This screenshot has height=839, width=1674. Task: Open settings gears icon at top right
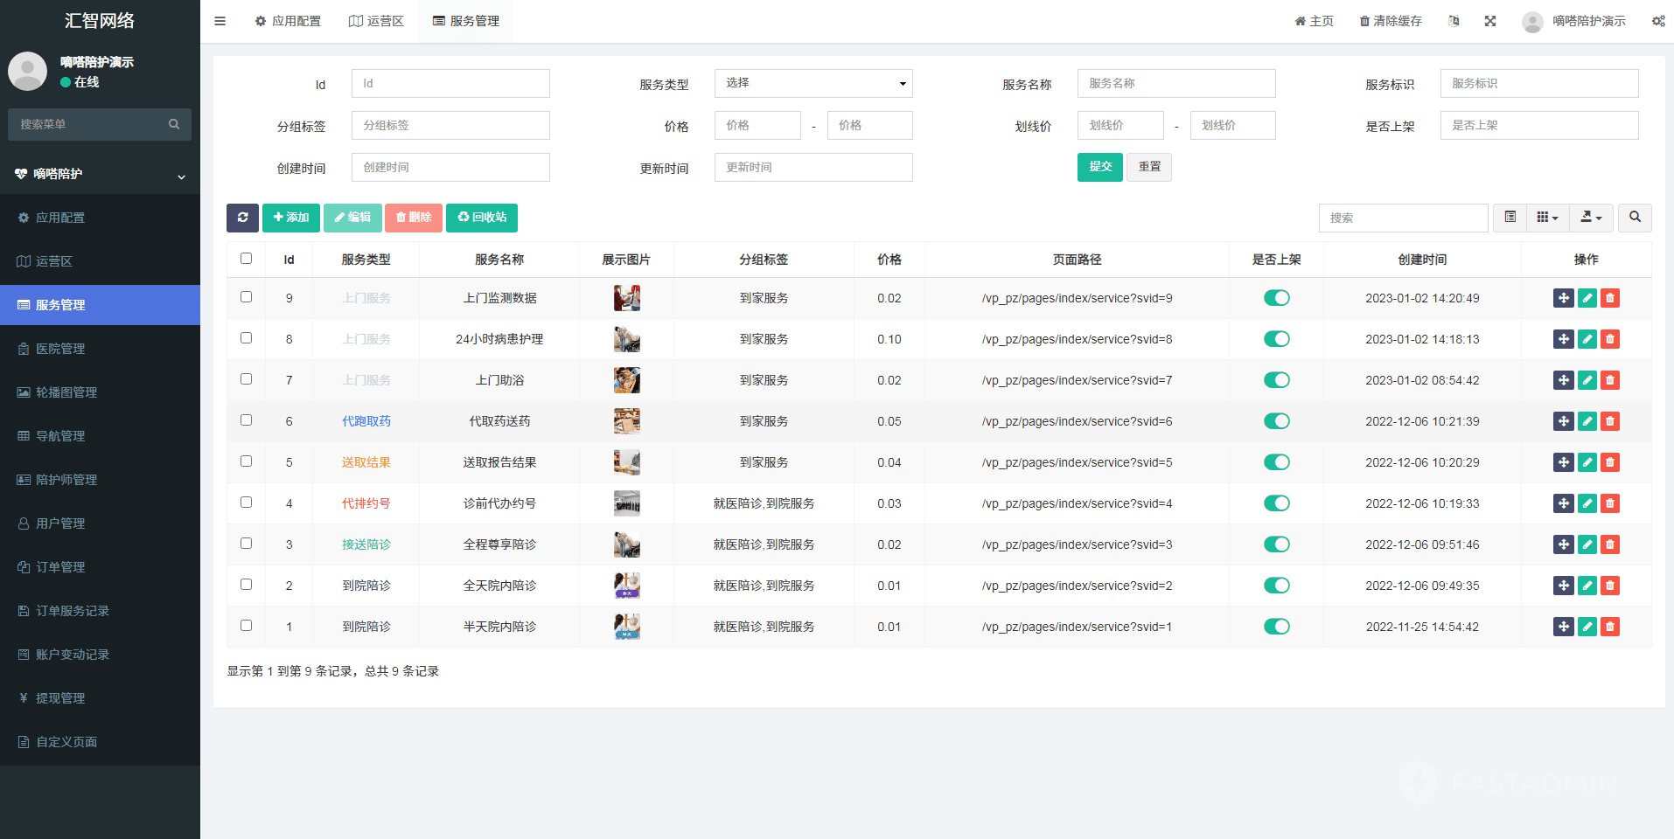[x=1657, y=21]
